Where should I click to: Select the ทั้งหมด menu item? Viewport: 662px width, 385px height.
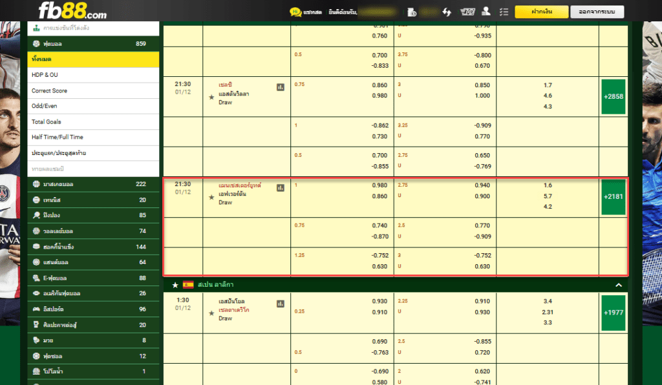click(93, 59)
